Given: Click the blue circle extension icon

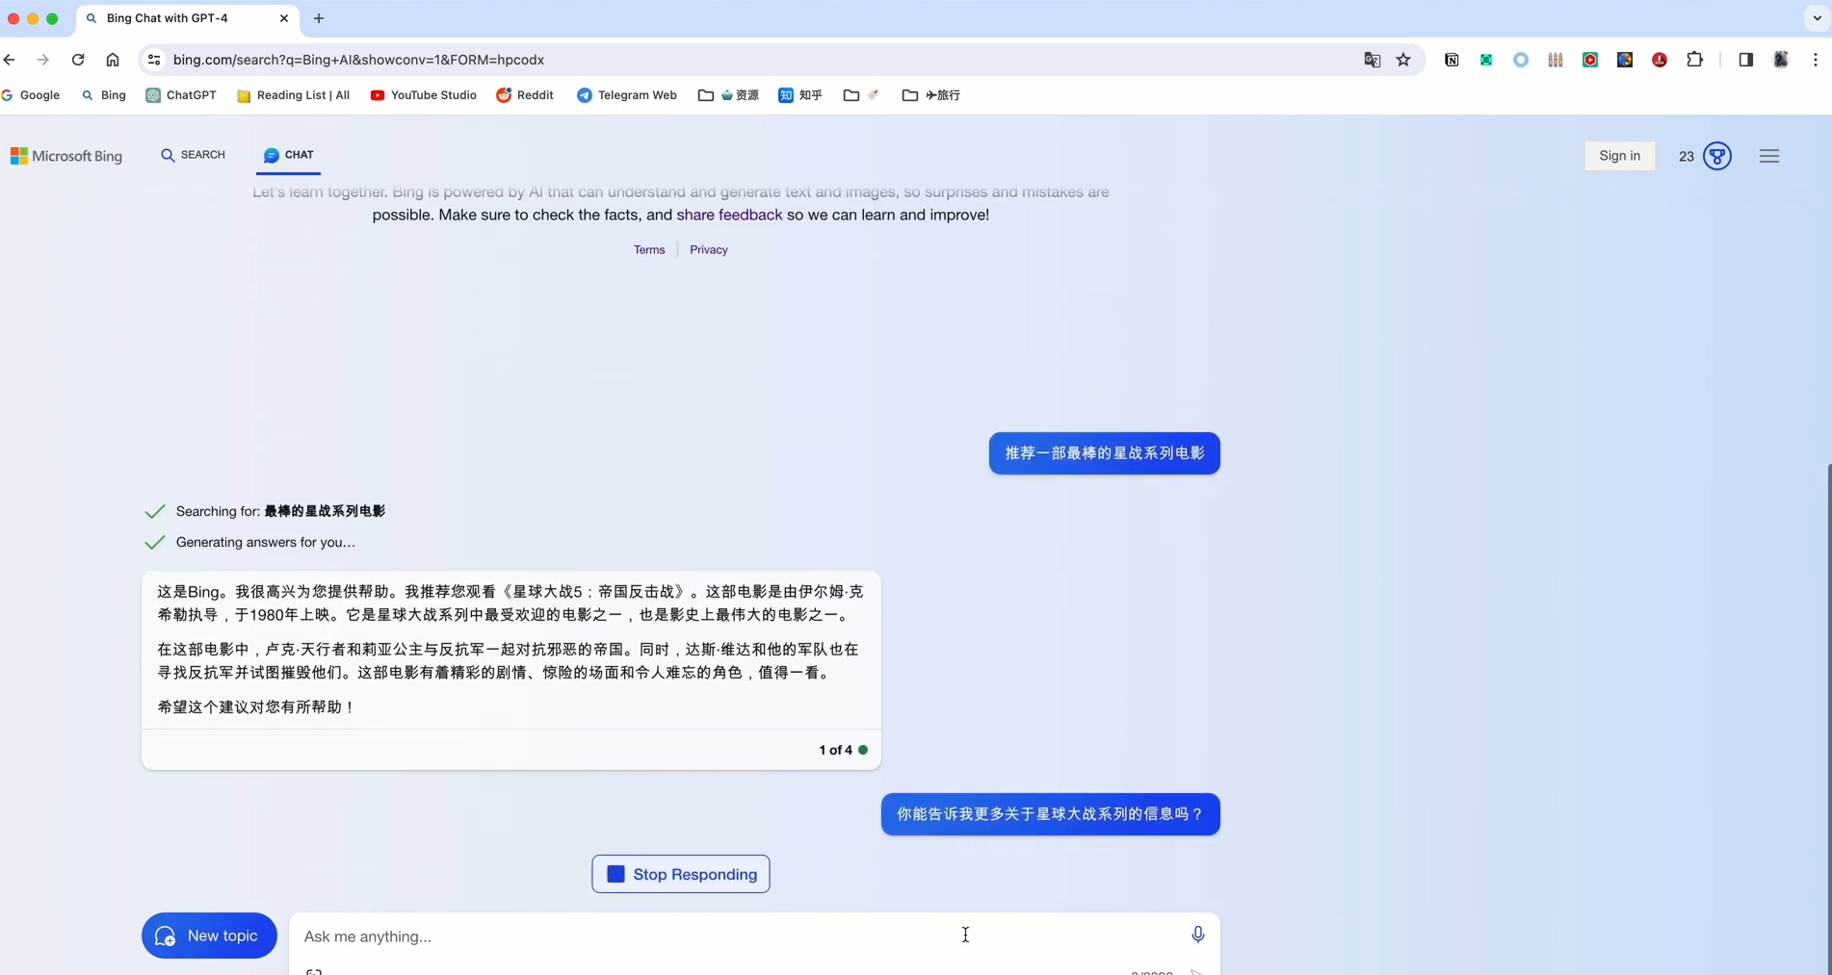Looking at the screenshot, I should point(1521,60).
